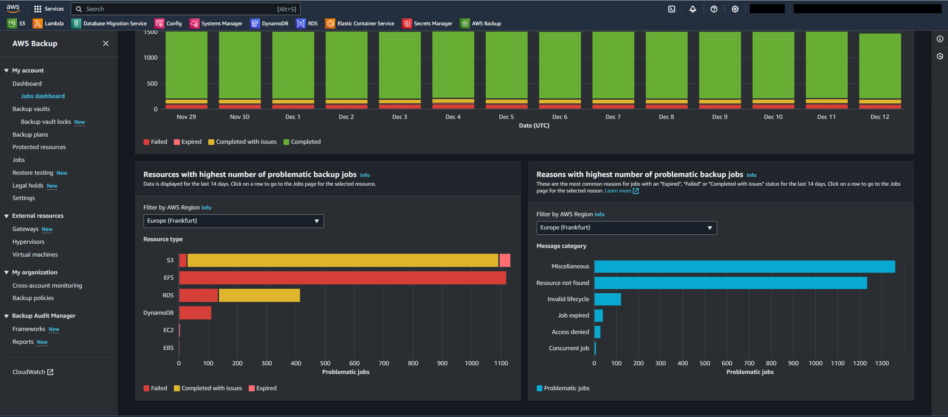
Task: Open the settings gear in top bar
Action: click(735, 9)
